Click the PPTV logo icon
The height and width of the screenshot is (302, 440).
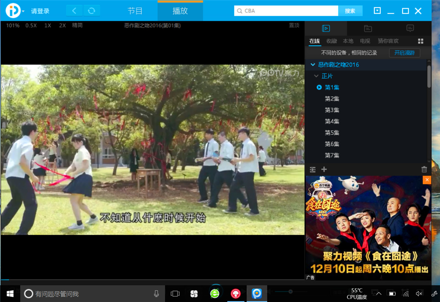click(x=13, y=11)
